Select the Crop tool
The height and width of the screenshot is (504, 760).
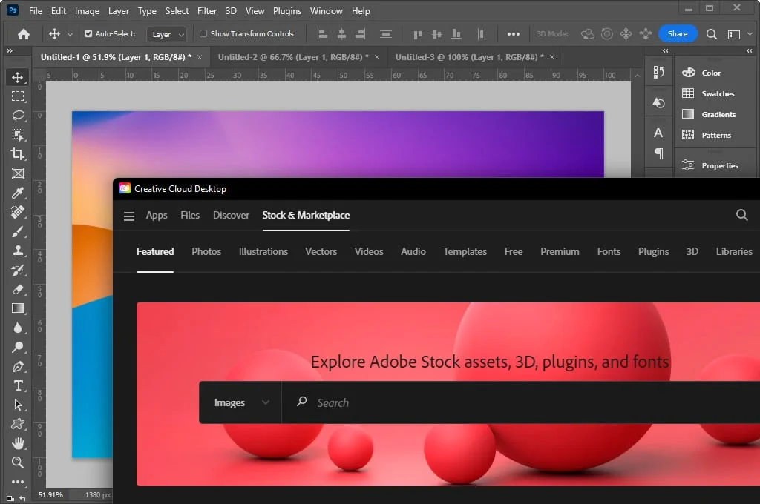pyautogui.click(x=18, y=153)
